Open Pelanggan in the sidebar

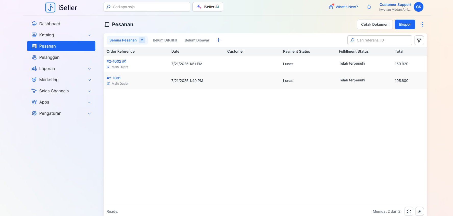49,57
